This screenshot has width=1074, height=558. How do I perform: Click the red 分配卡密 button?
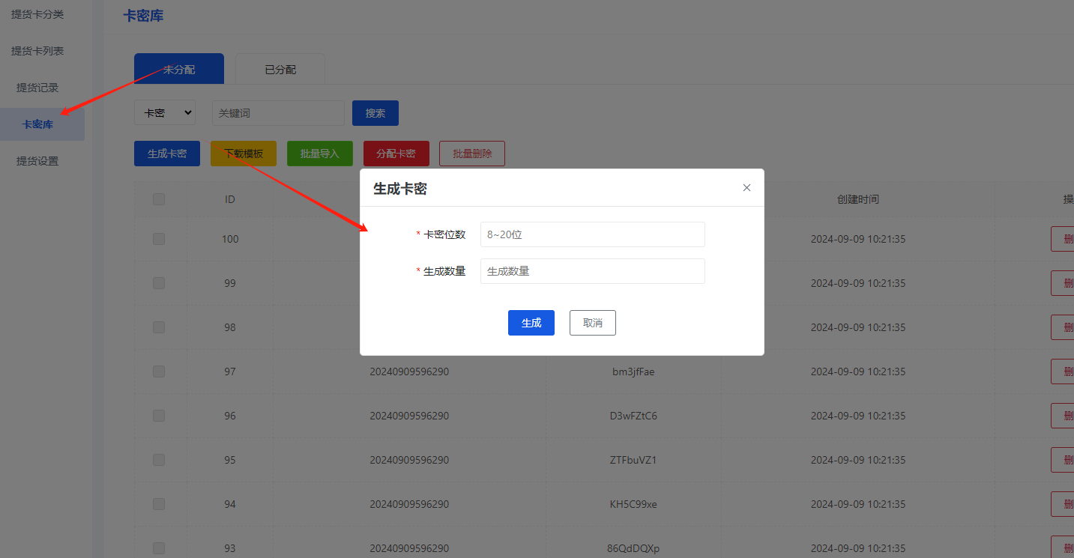396,153
